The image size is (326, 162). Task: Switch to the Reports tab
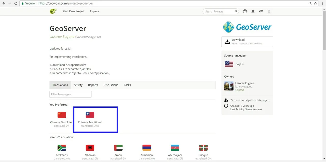click(93, 85)
